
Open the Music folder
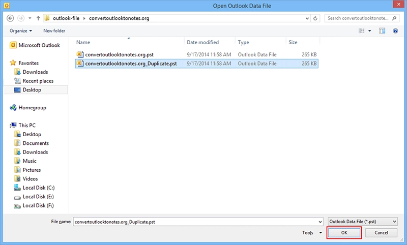click(25, 161)
